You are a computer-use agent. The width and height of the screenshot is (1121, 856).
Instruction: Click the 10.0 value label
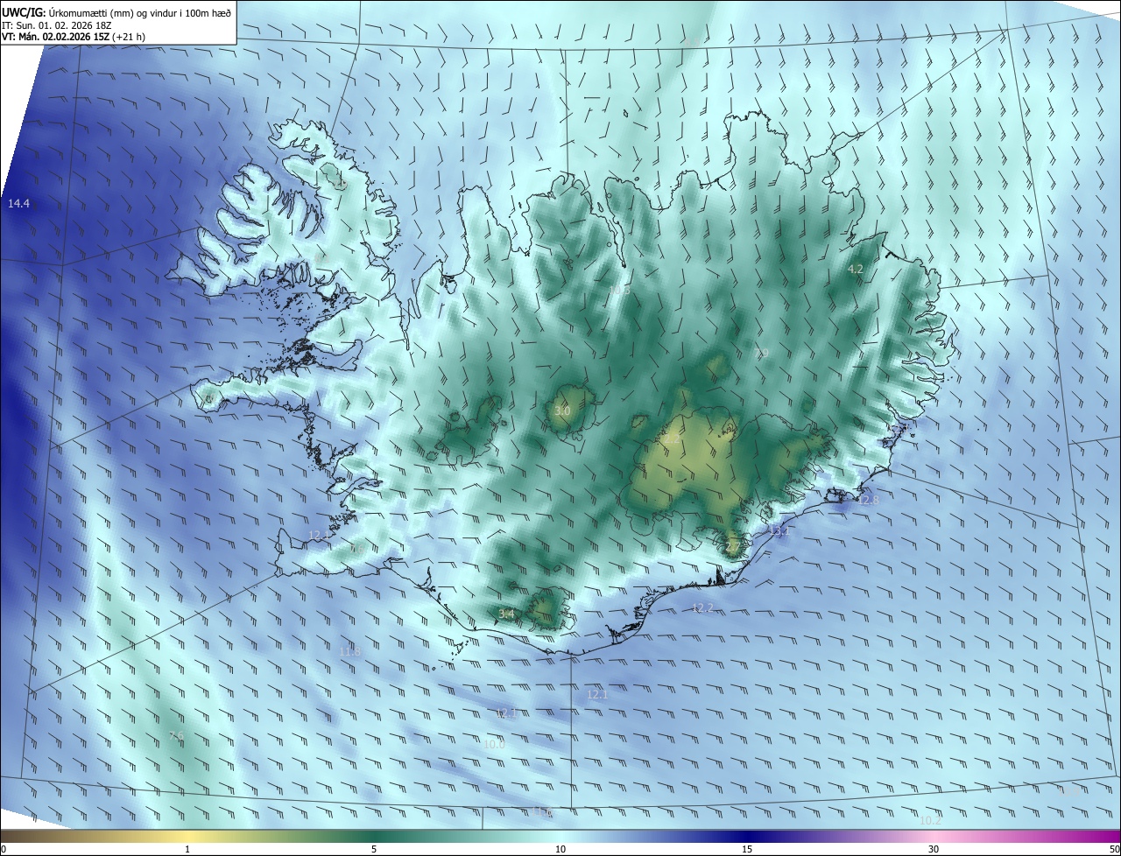point(494,745)
